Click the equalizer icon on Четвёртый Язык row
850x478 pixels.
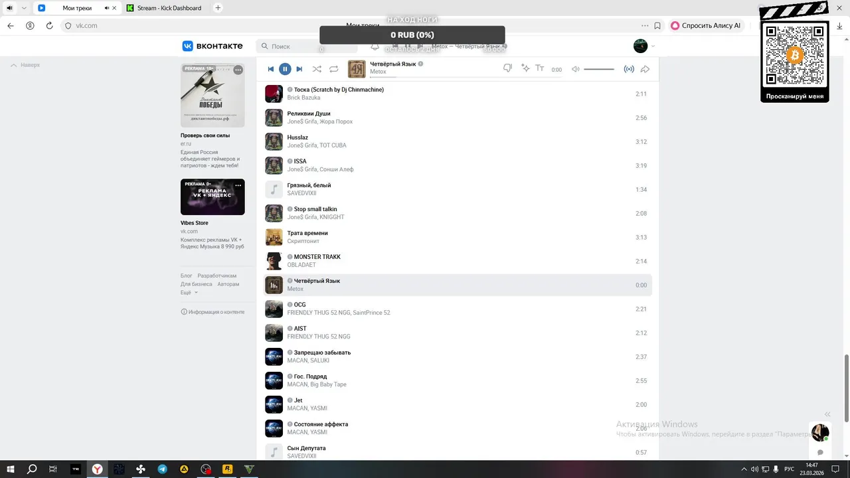(x=274, y=285)
